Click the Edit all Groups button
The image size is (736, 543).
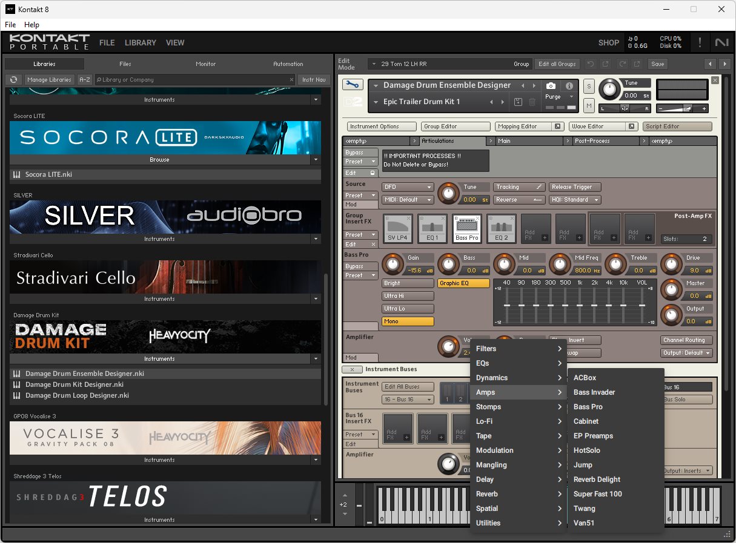tap(557, 64)
